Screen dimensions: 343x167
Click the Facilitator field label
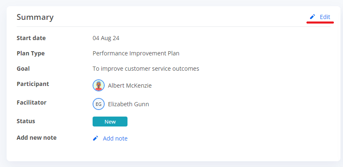[x=32, y=103]
